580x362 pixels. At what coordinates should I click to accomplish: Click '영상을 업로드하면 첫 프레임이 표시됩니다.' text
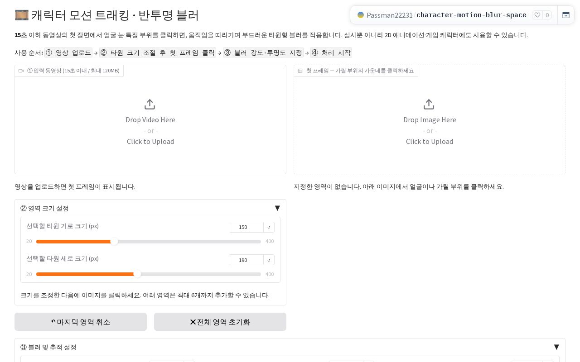pos(75,186)
